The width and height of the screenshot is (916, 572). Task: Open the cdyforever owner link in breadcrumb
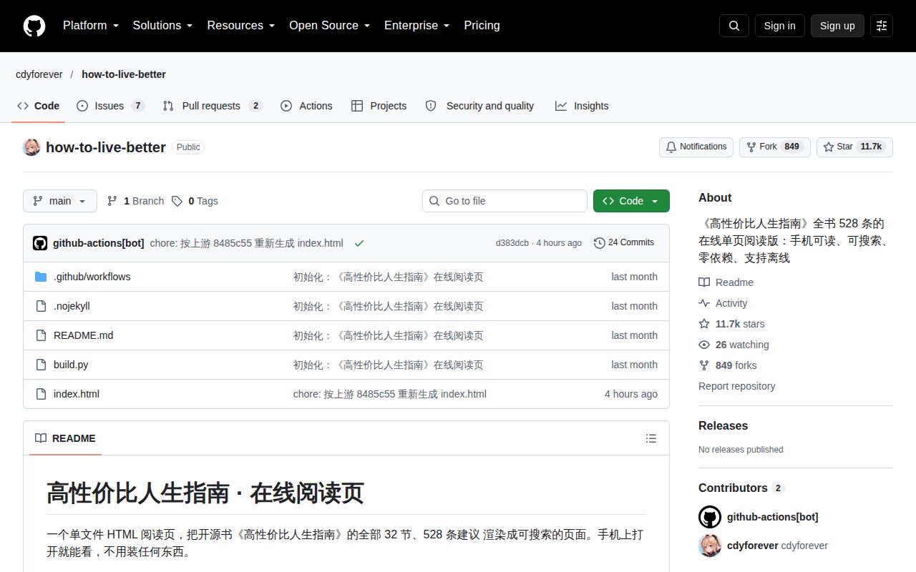(x=39, y=74)
